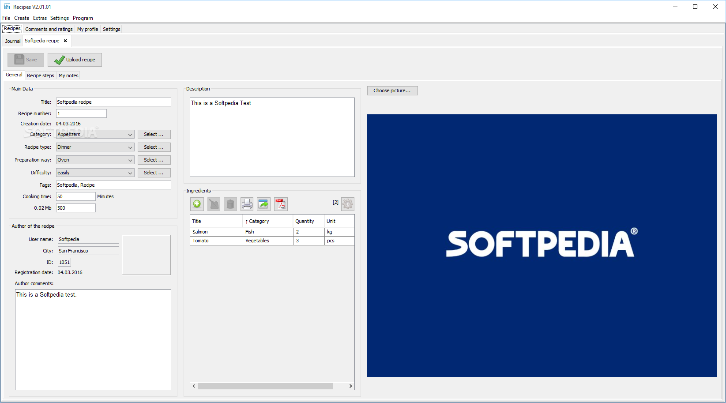The width and height of the screenshot is (726, 403).
Task: Click ingredients horizontal scrollbar left arrow
Action: click(194, 386)
